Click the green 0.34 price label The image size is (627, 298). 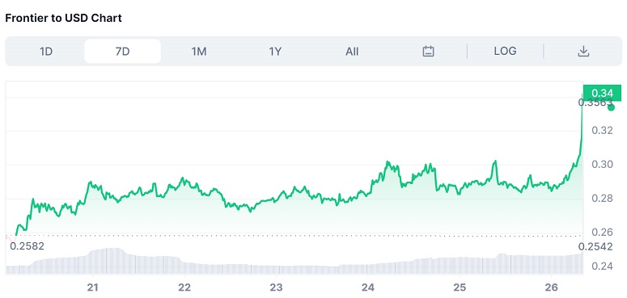pyautogui.click(x=602, y=94)
